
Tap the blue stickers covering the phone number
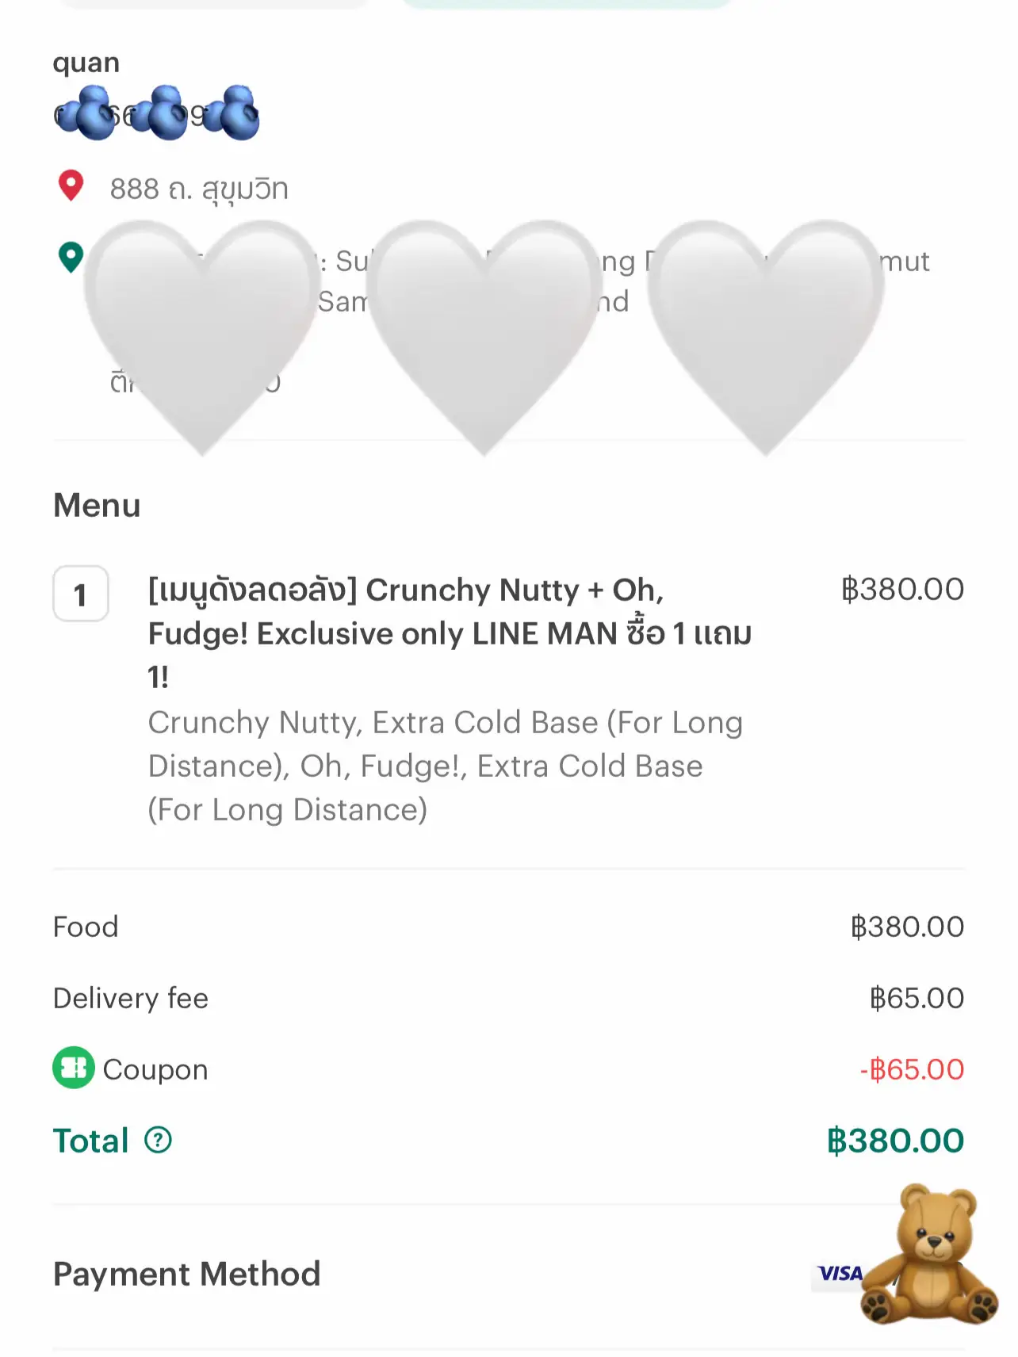(x=157, y=113)
